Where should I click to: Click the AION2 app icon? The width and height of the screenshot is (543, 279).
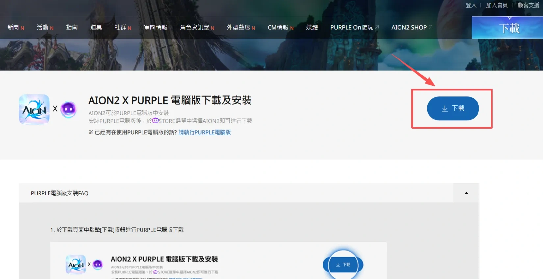[x=34, y=109]
